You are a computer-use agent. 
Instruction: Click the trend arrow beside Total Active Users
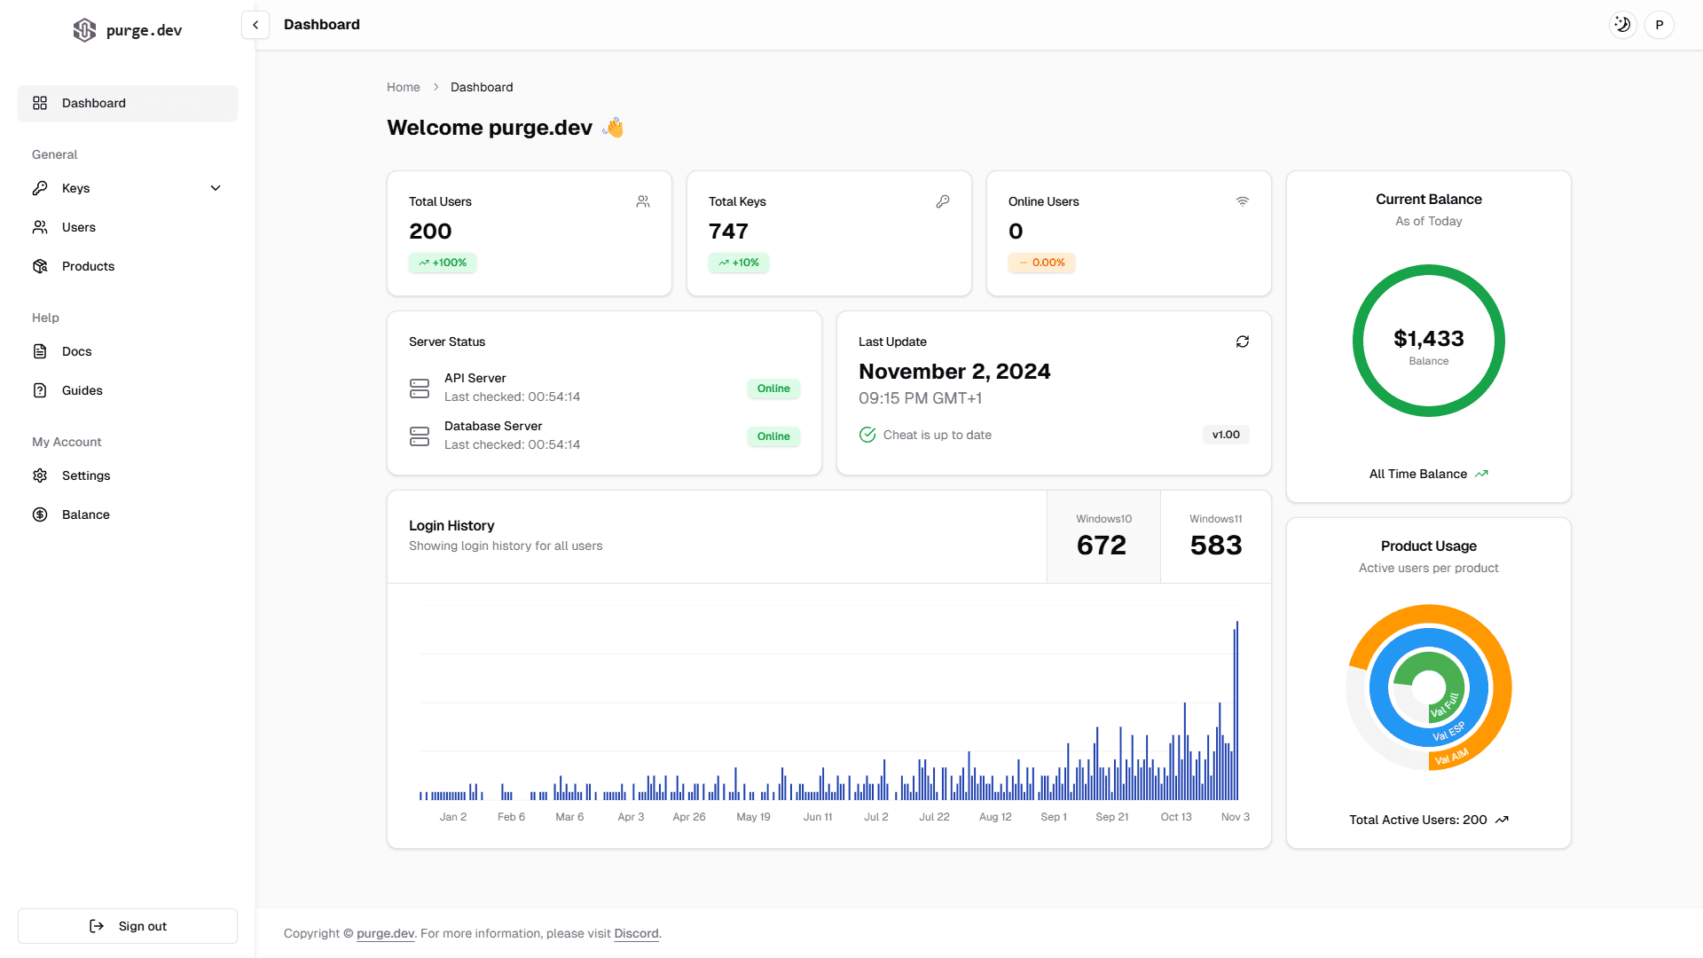[1502, 820]
